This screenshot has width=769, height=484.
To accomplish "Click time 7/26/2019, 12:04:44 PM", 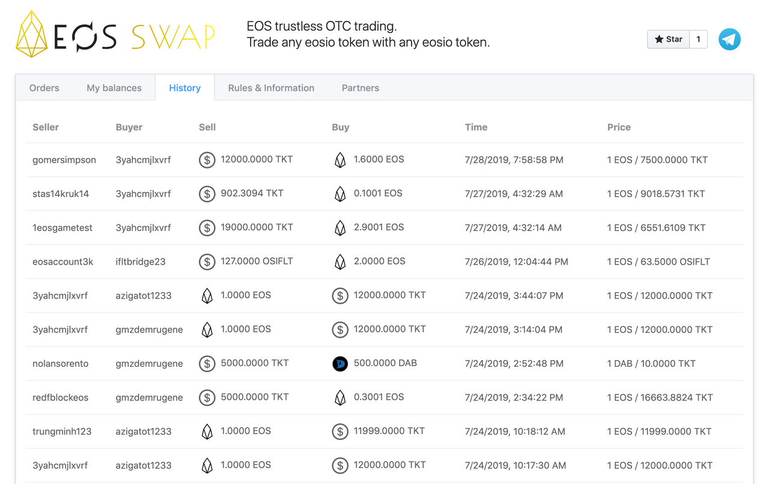I will point(517,262).
